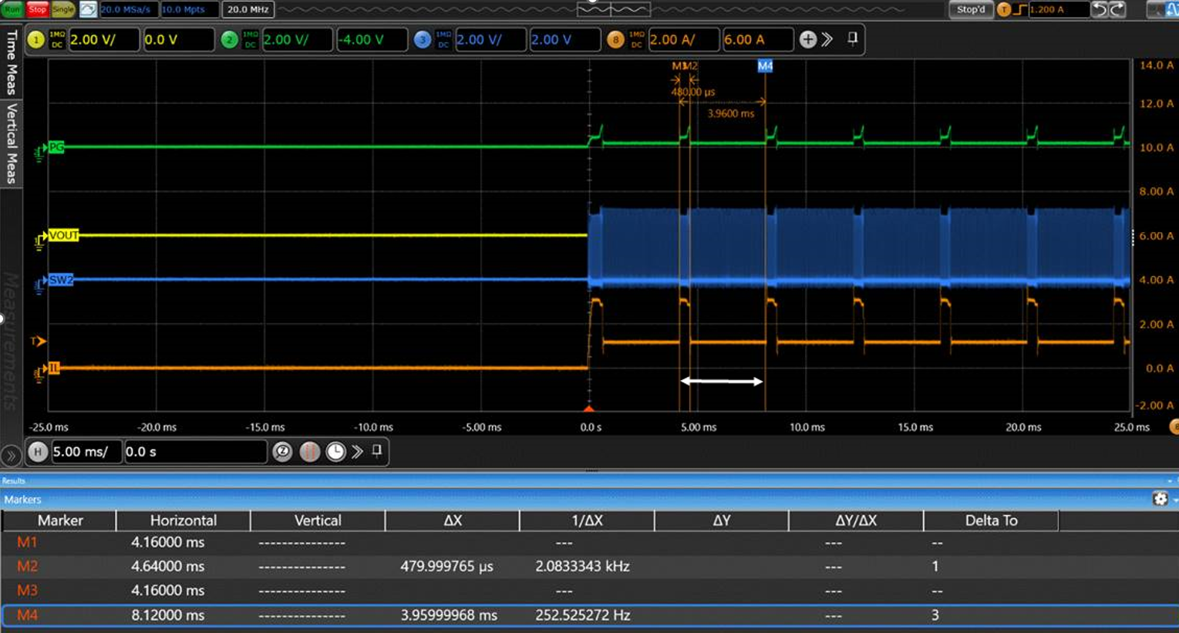The image size is (1179, 633).
Task: Toggle channel 2 green button
Action: click(x=229, y=39)
